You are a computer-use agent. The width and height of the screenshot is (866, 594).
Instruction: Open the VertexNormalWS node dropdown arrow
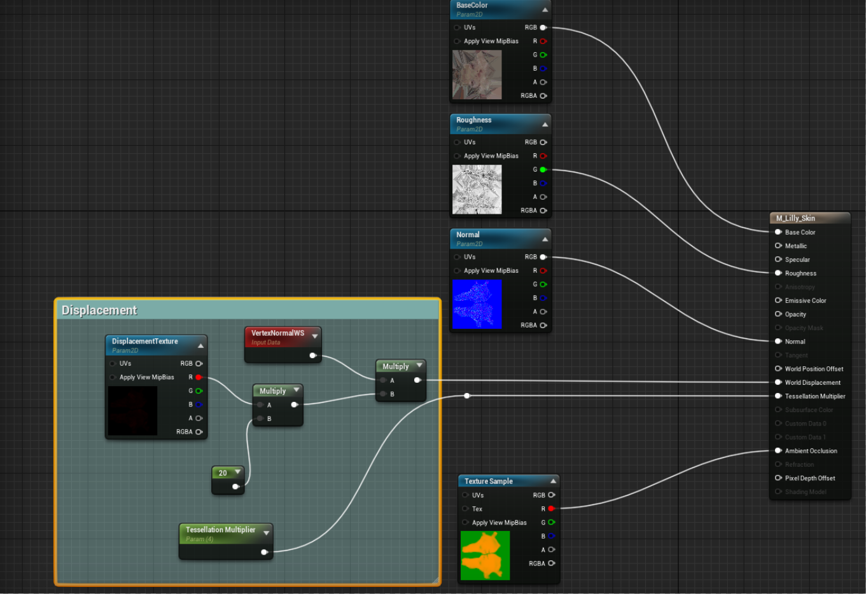click(314, 336)
